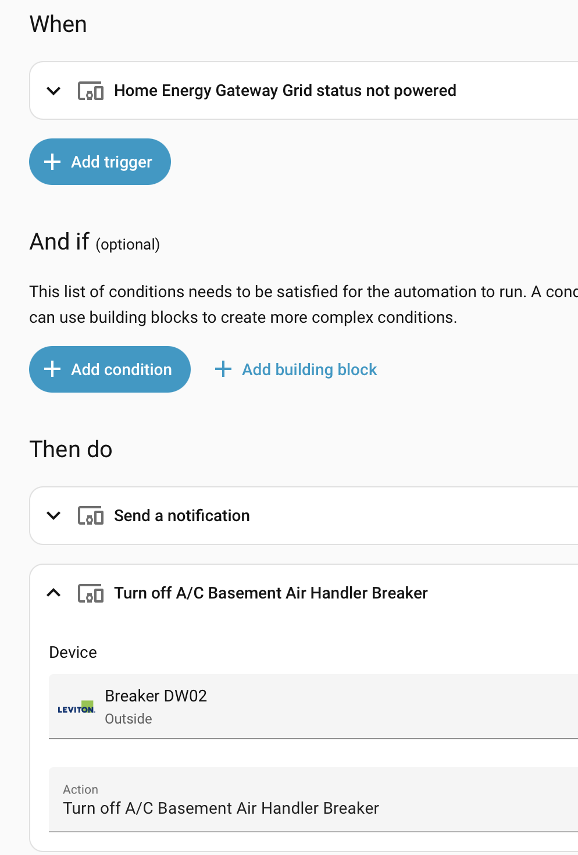Image resolution: width=578 pixels, height=855 pixels.
Task: Click the Outside area label under Breaker DW02
Action: [129, 719]
